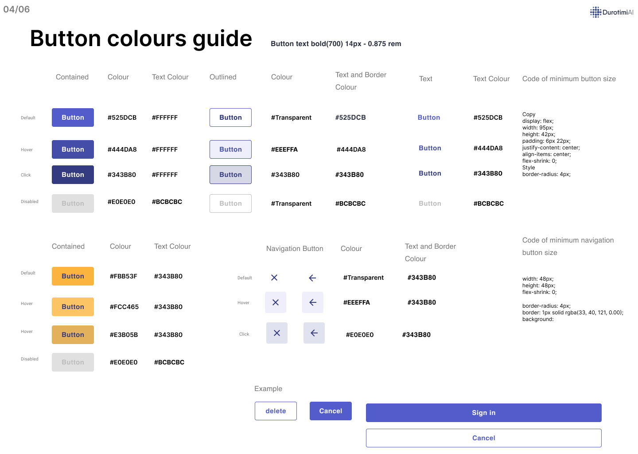Select the outlined default Button sample

coord(230,117)
